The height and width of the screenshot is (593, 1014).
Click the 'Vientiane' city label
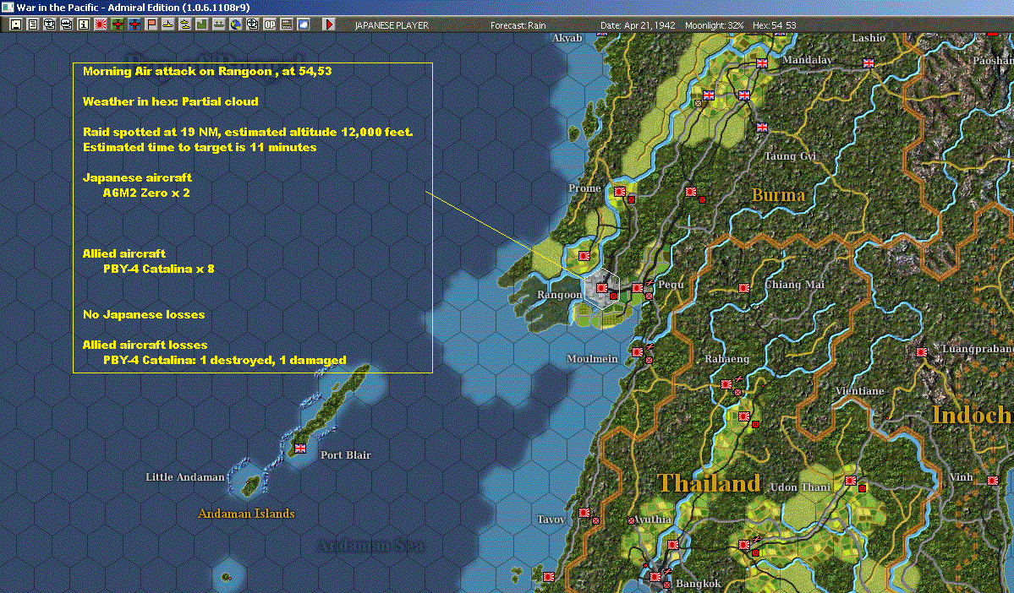click(x=859, y=391)
